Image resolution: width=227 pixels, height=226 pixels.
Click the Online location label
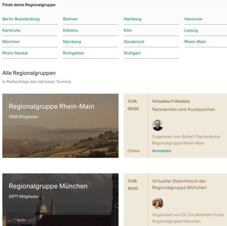click(x=133, y=151)
